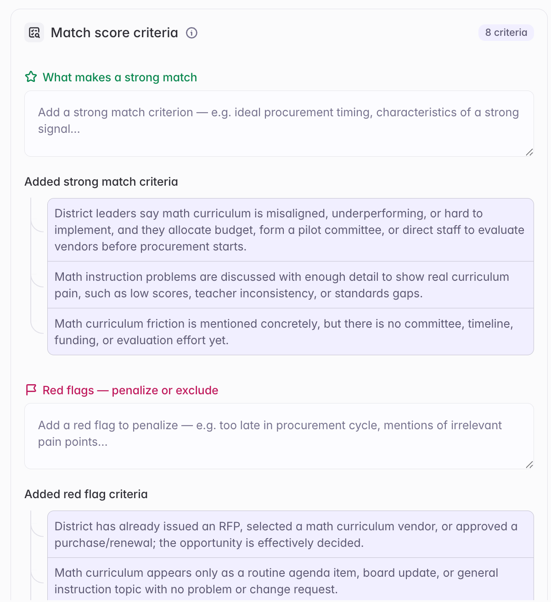Select the 'District has already issued an RFP' red flag
The width and height of the screenshot is (551, 602).
(x=291, y=534)
